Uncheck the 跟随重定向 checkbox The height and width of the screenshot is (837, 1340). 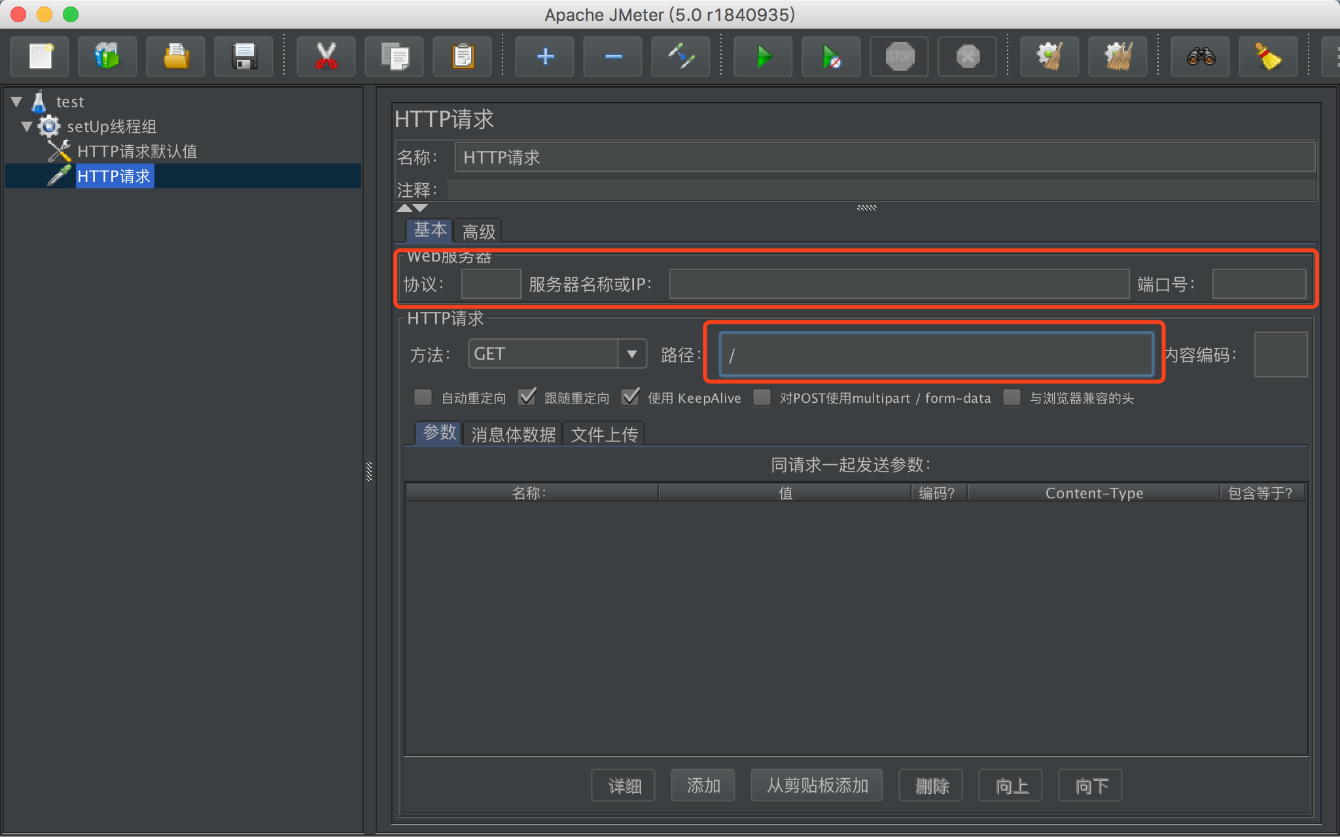click(x=527, y=398)
